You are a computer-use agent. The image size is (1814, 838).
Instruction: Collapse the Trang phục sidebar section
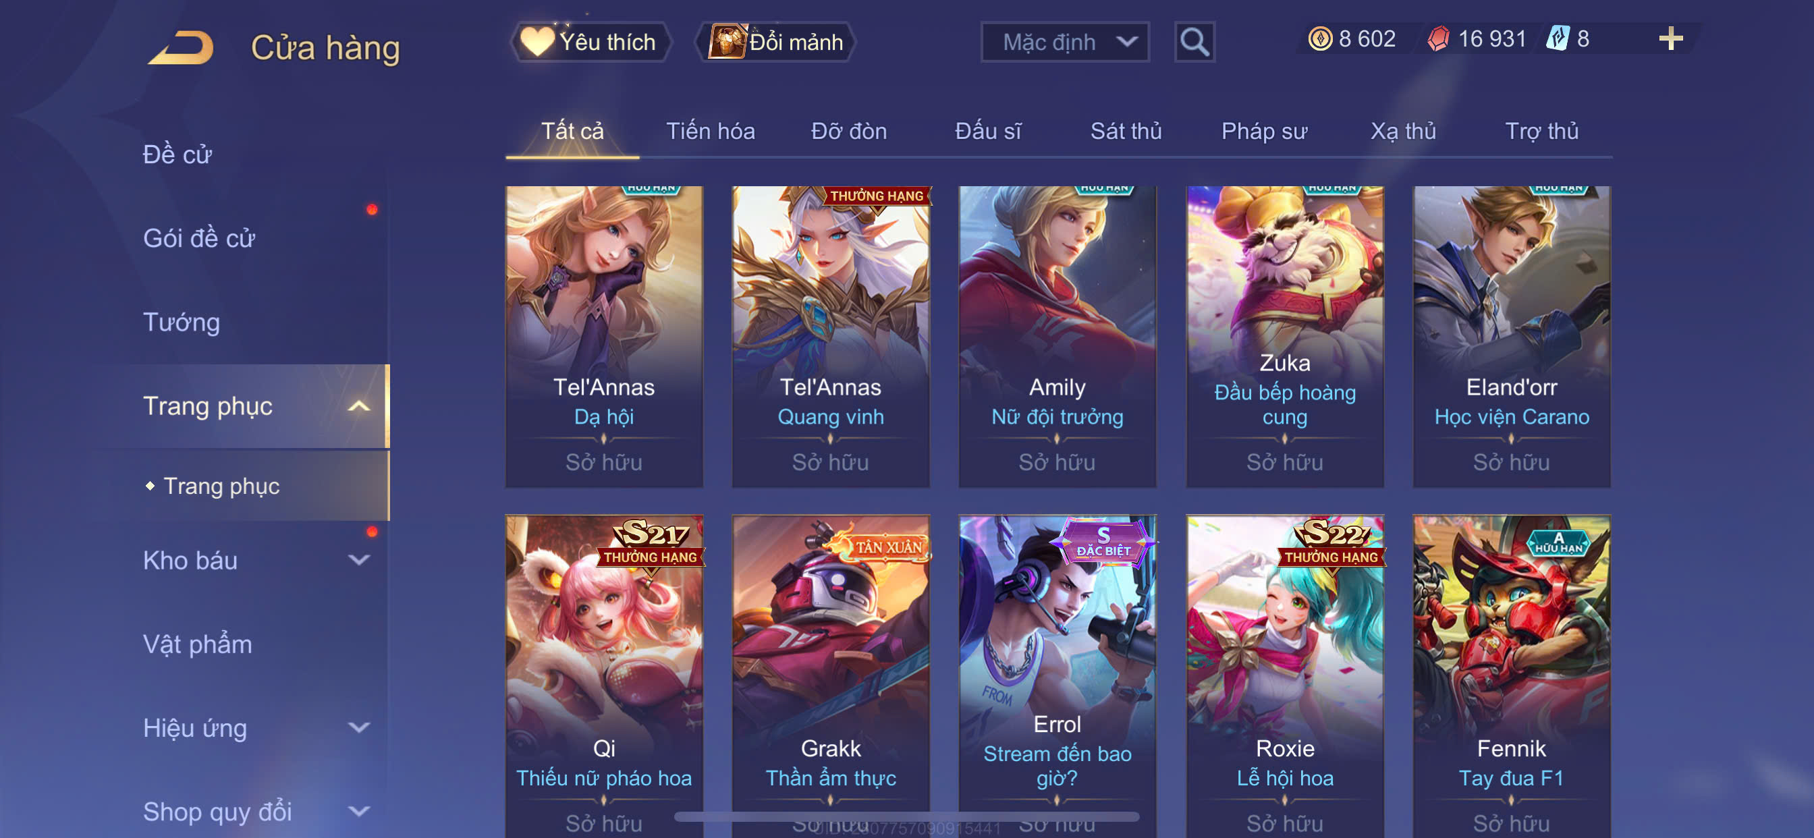(x=359, y=406)
